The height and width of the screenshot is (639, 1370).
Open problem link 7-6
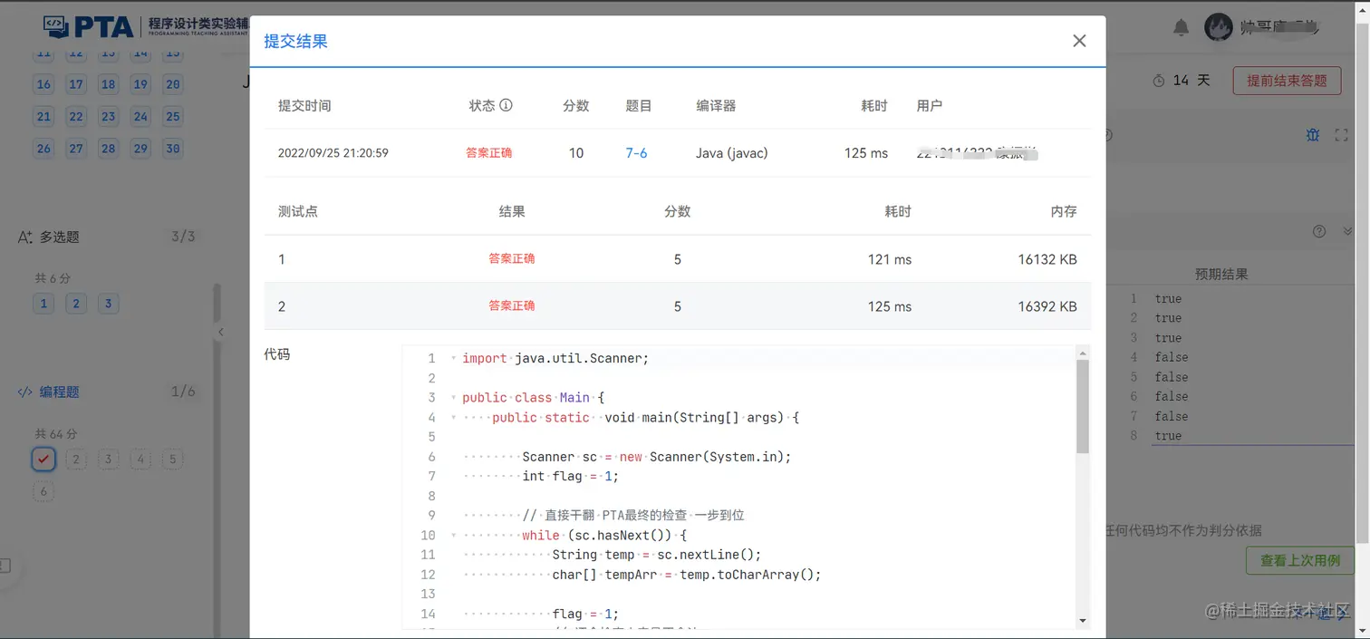point(636,153)
